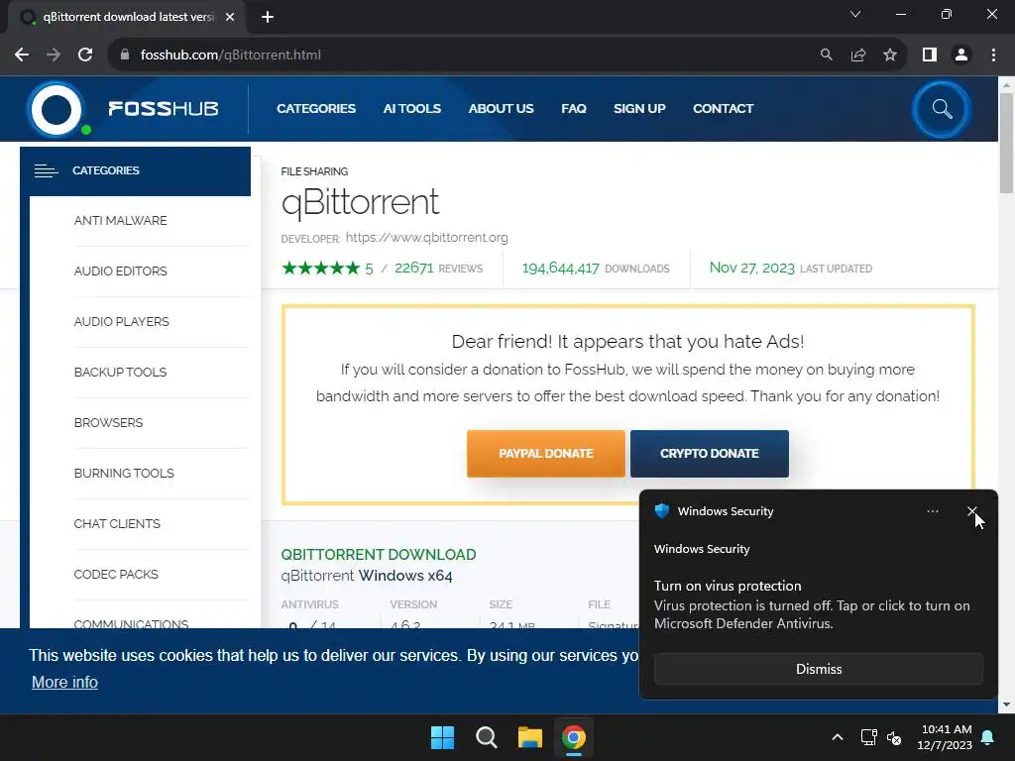1015x761 pixels.
Task: Open File Explorer from taskbar
Action: click(529, 737)
